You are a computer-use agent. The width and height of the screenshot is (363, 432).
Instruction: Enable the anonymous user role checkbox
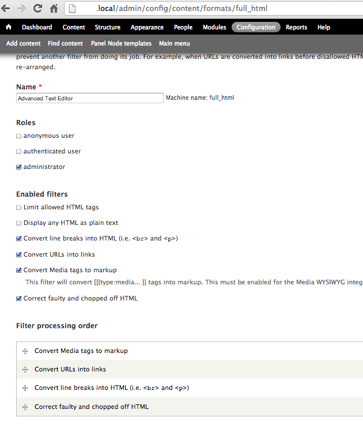(19, 136)
